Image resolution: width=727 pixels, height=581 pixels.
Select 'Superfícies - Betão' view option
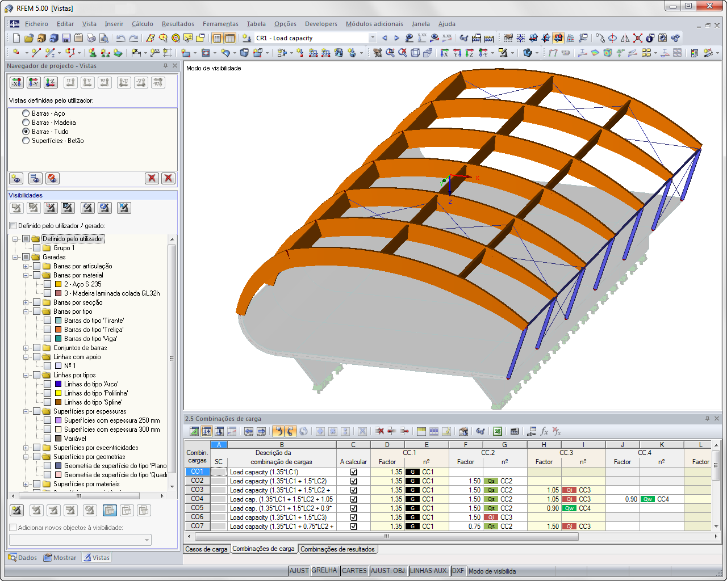click(26, 141)
